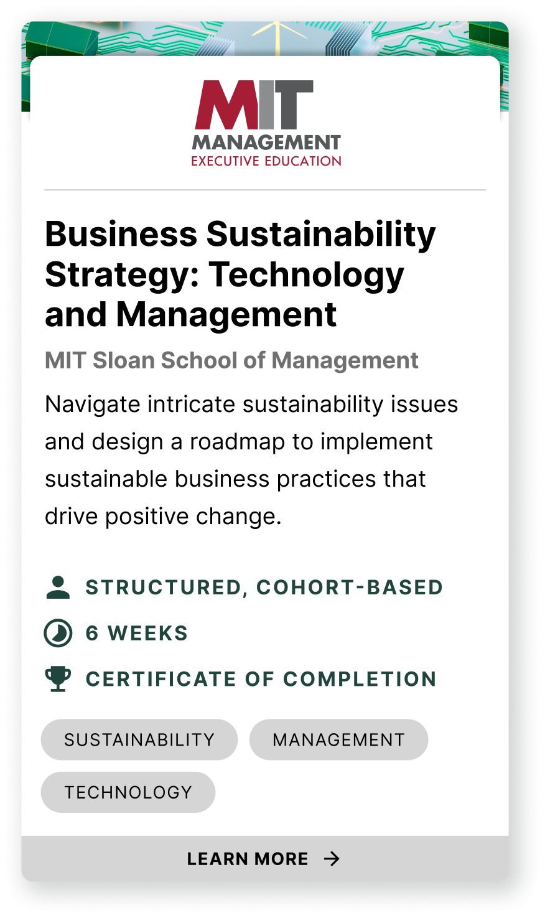Select the TECHNOLOGY tag pill
Viewport: 545px width, 918px height.
pyautogui.click(x=128, y=792)
